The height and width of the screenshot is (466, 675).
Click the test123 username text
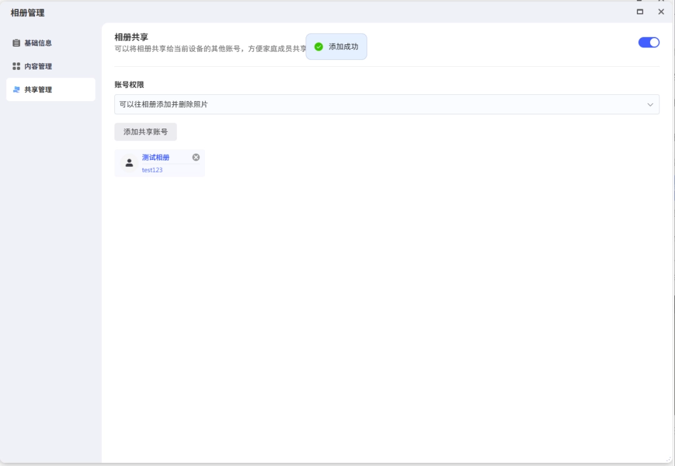(x=152, y=170)
